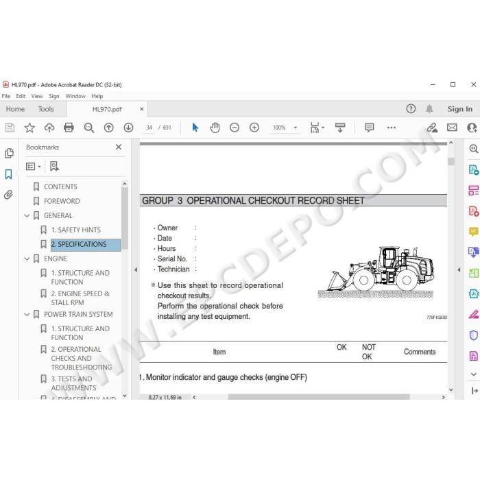
Task: Click the upload to cloud icon
Action: (49, 128)
